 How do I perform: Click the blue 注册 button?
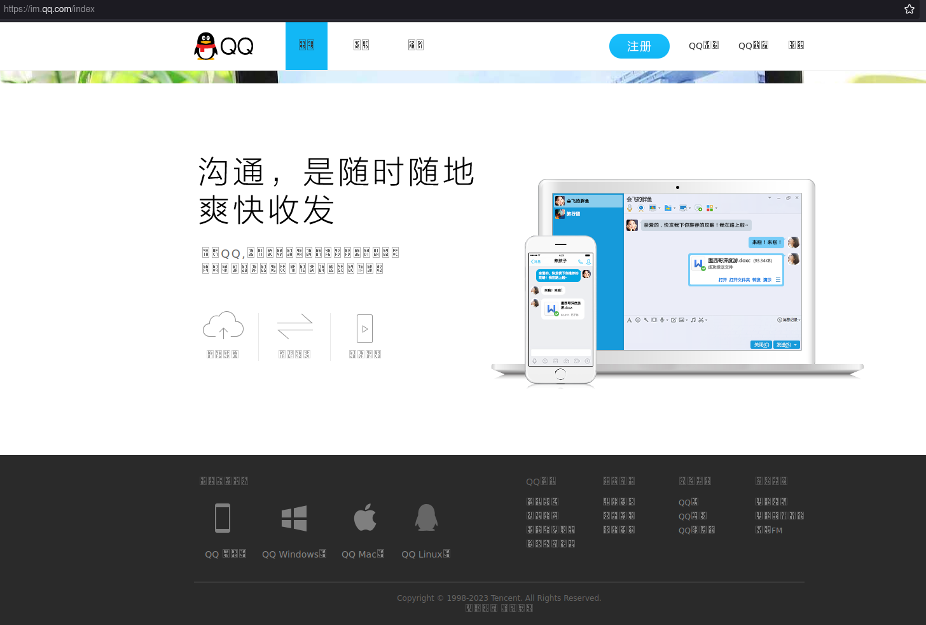pos(639,46)
